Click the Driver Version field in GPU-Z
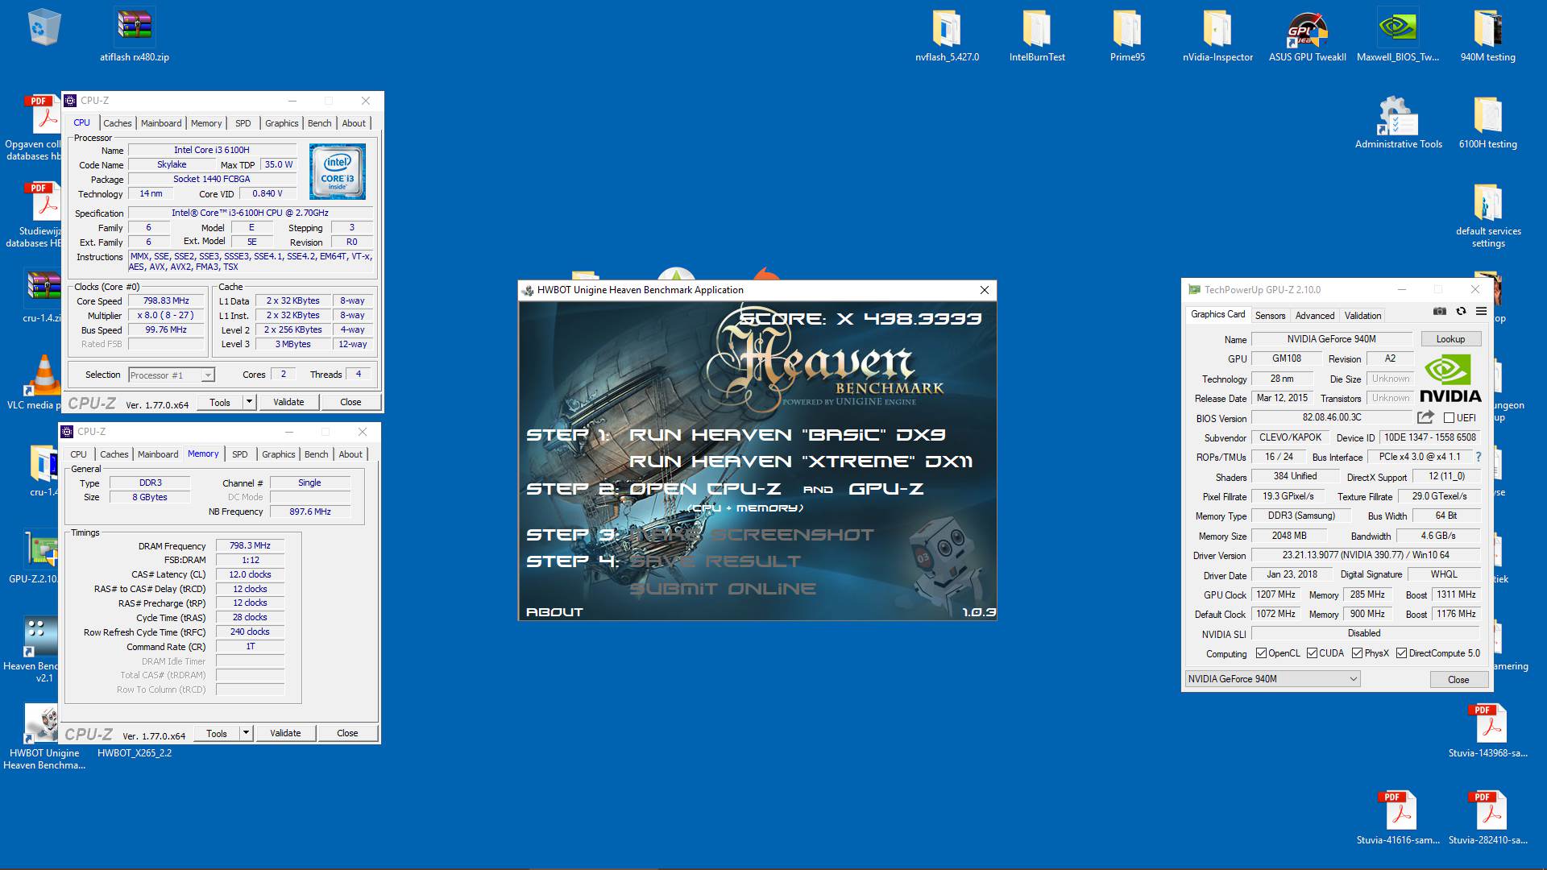 click(x=1366, y=555)
